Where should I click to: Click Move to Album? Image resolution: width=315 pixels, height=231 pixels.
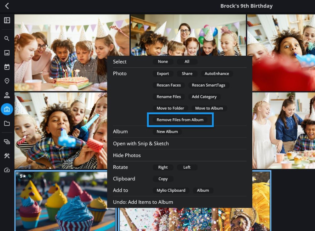click(x=209, y=108)
